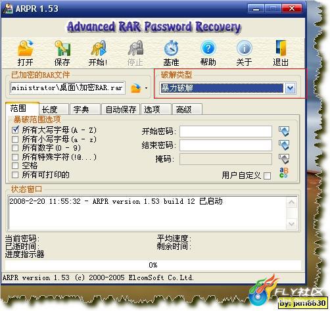Start recovery with the 开始! icon
The image size is (330, 311).
[99, 48]
